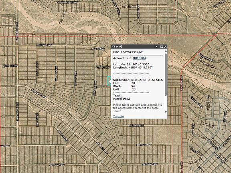Close the parcel info popup
231x173 pixels.
pos(165,46)
